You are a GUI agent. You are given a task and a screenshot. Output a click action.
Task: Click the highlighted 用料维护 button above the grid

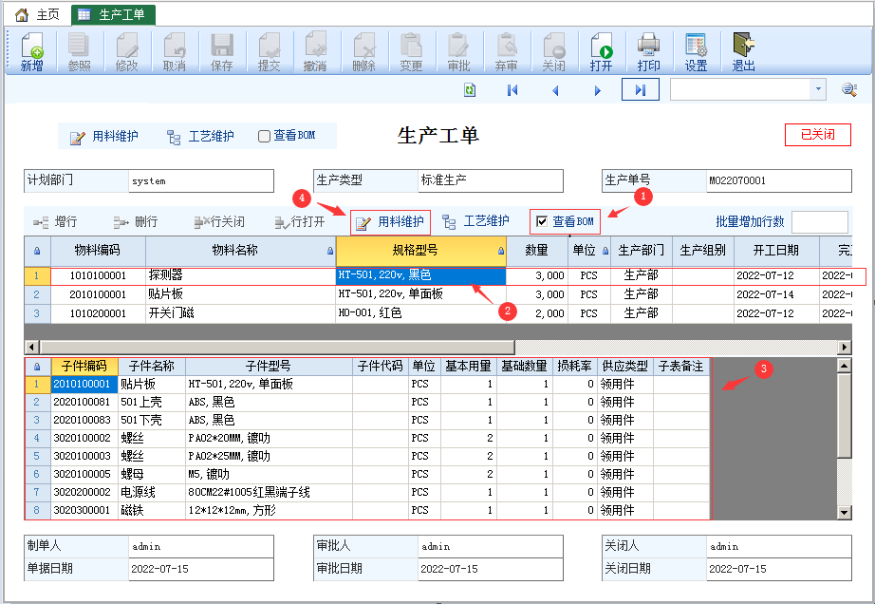(390, 222)
